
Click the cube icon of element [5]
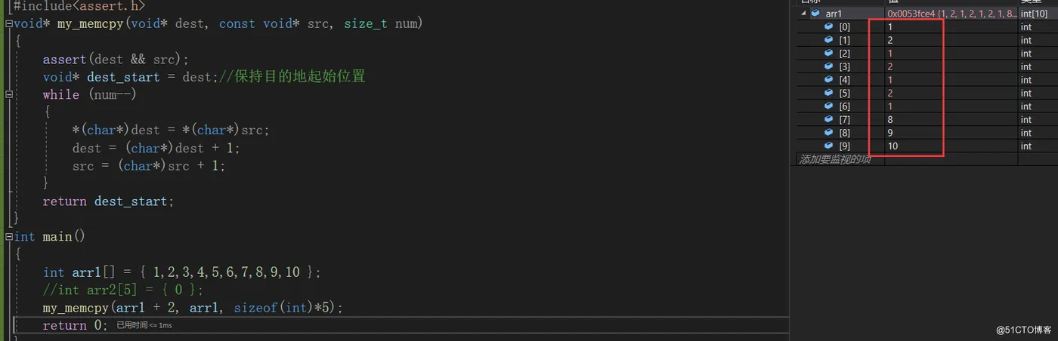(829, 93)
